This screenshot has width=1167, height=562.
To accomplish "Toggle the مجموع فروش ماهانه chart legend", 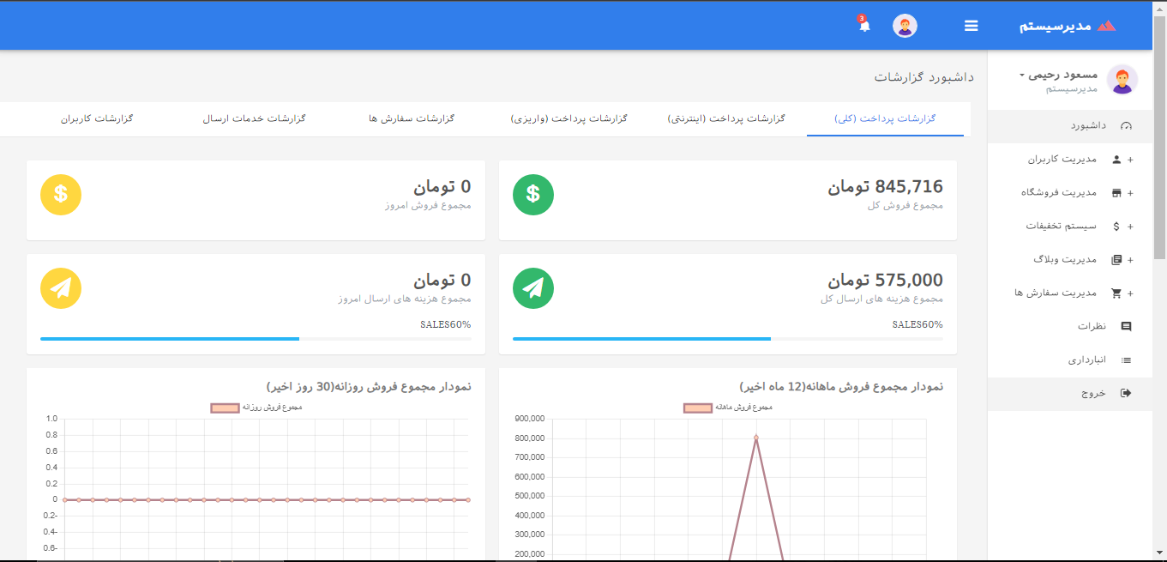I will tap(728, 408).
